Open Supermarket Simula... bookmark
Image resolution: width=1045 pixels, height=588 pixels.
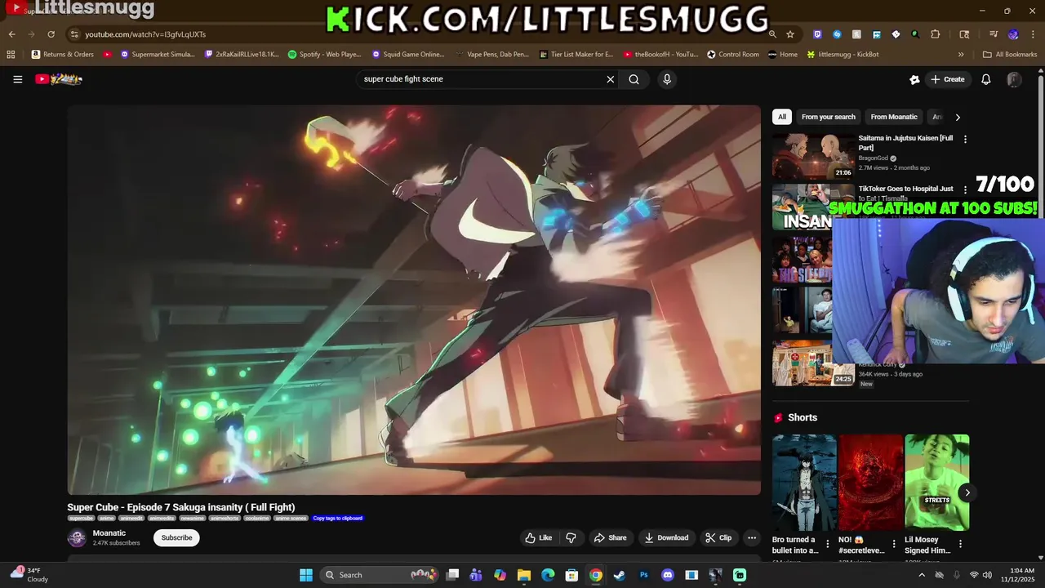(x=158, y=55)
